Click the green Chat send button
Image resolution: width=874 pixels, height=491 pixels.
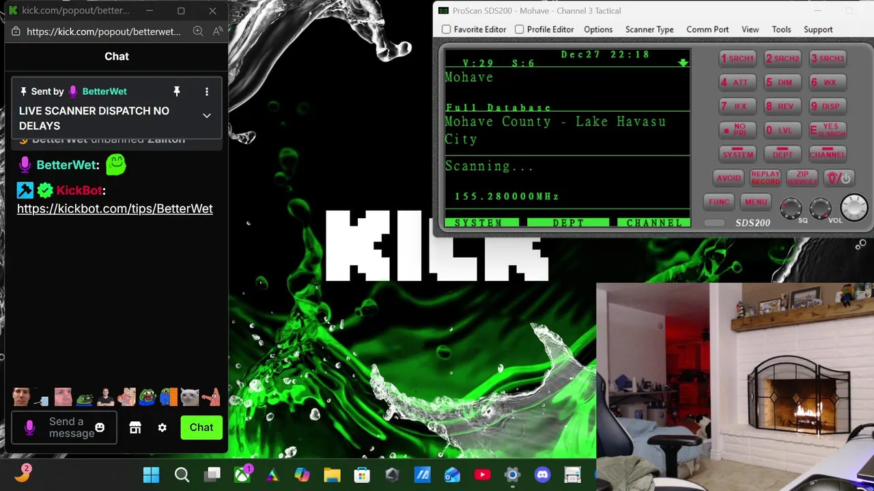(x=201, y=428)
